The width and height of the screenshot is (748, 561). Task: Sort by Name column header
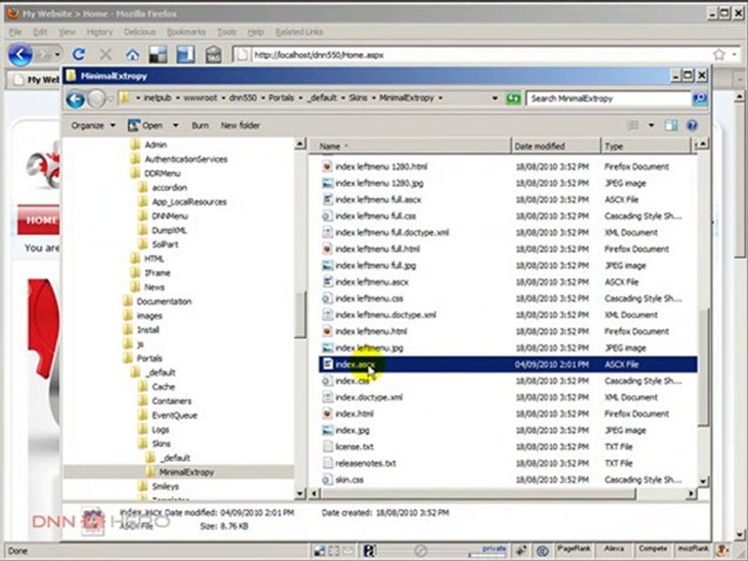tap(409, 146)
